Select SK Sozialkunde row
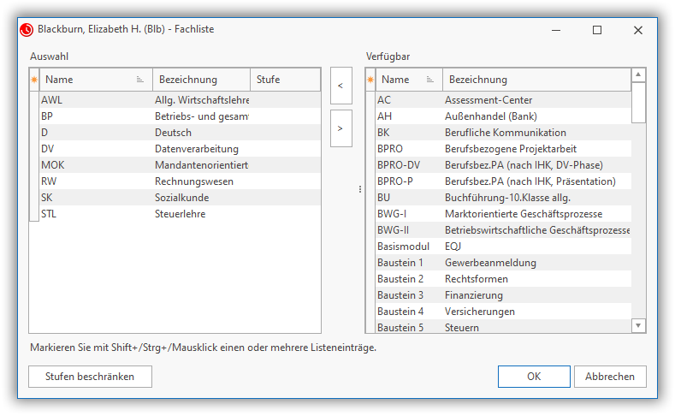 (x=180, y=198)
